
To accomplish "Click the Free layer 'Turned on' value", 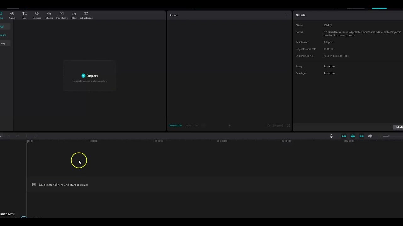I will (x=329, y=73).
